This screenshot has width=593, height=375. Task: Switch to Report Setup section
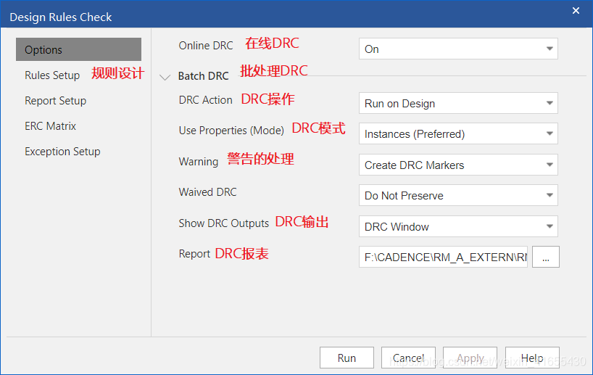pos(55,101)
